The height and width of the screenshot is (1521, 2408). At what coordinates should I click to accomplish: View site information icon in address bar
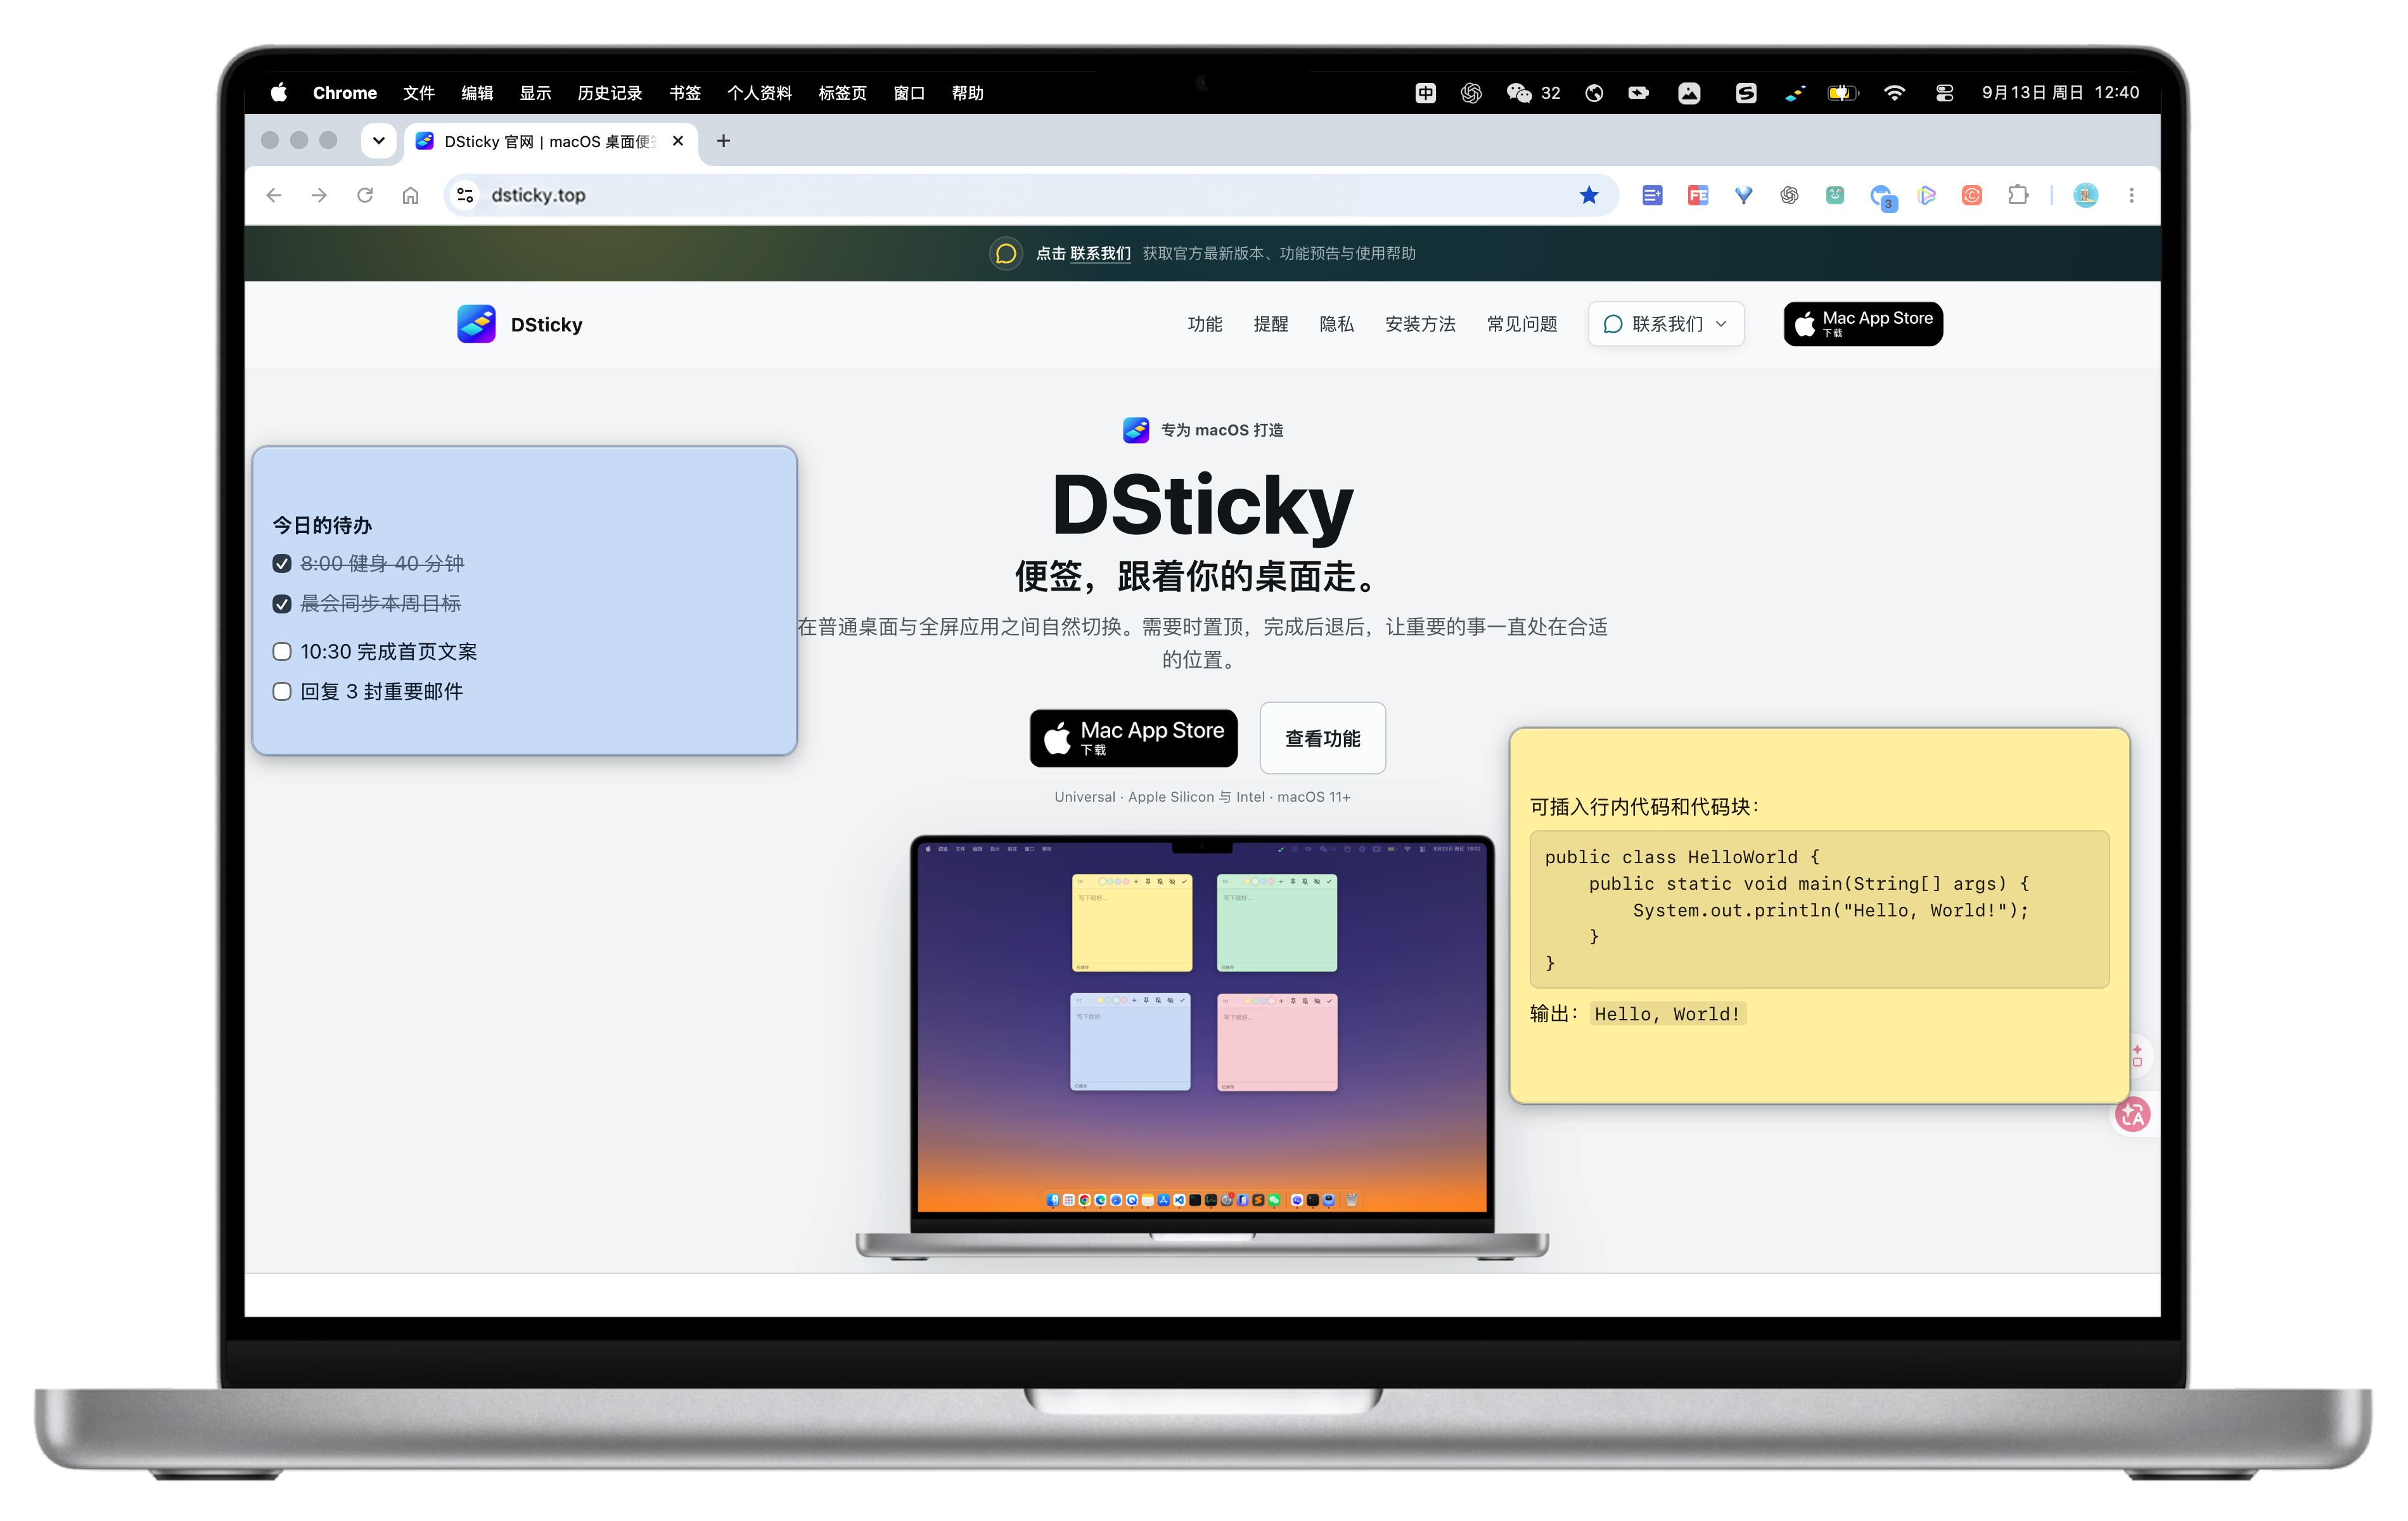465,195
